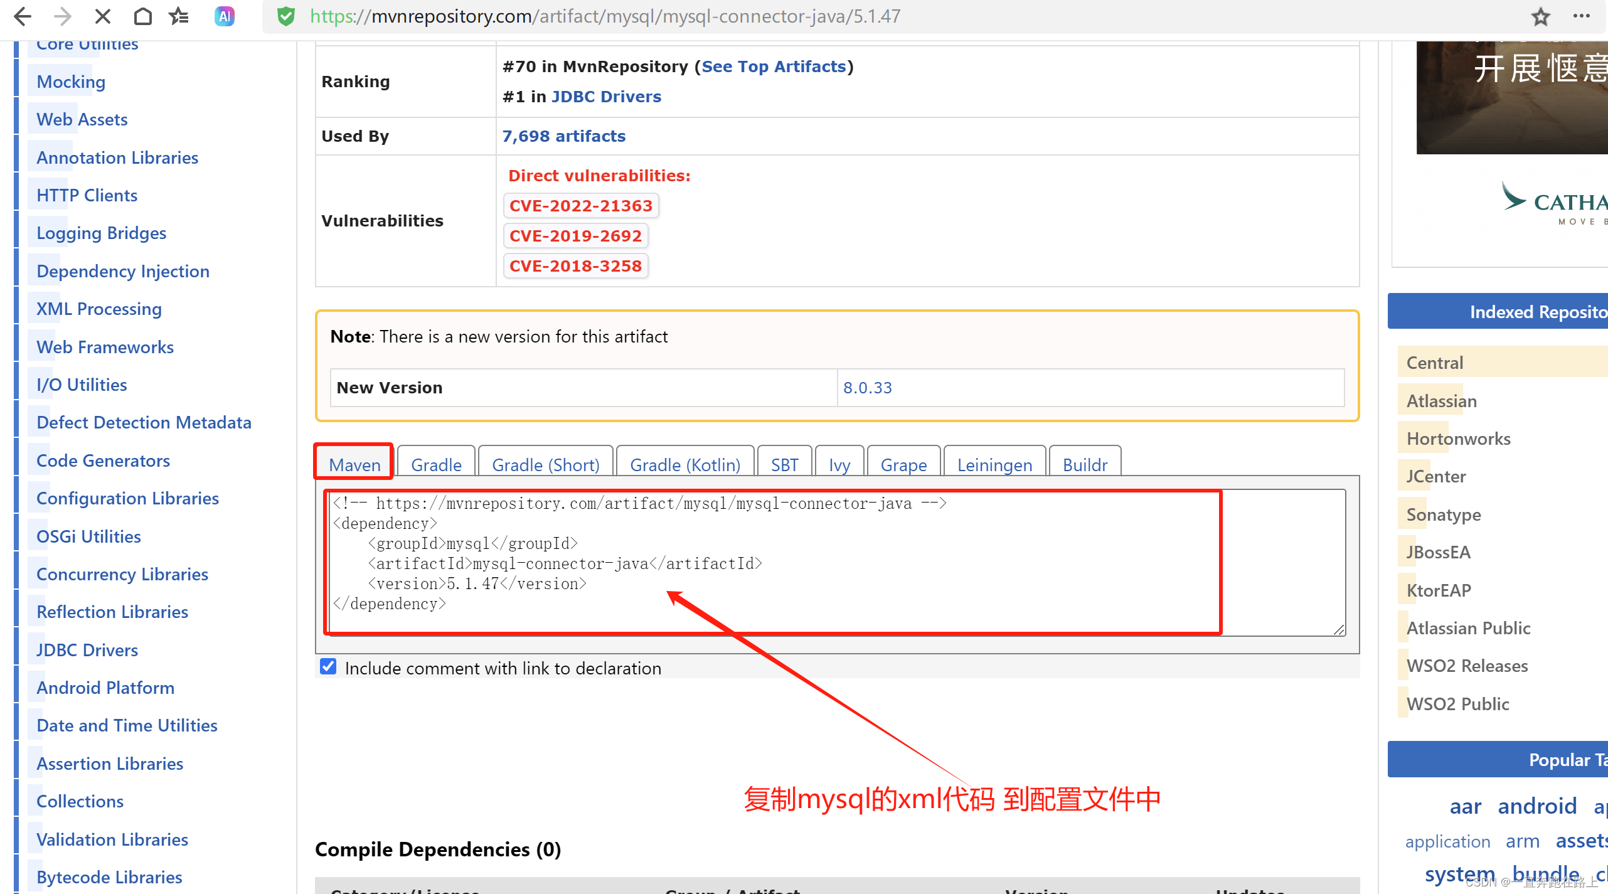Open the Annotation Libraries category
The width and height of the screenshot is (1608, 894).
click(x=117, y=157)
